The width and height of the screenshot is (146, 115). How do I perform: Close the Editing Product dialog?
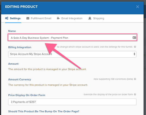[137, 7]
